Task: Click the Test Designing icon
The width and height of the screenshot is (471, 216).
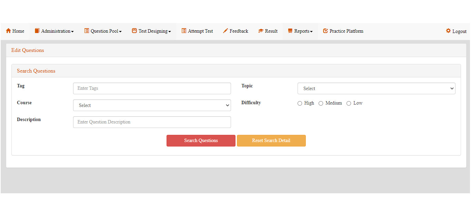Action: [x=134, y=31]
